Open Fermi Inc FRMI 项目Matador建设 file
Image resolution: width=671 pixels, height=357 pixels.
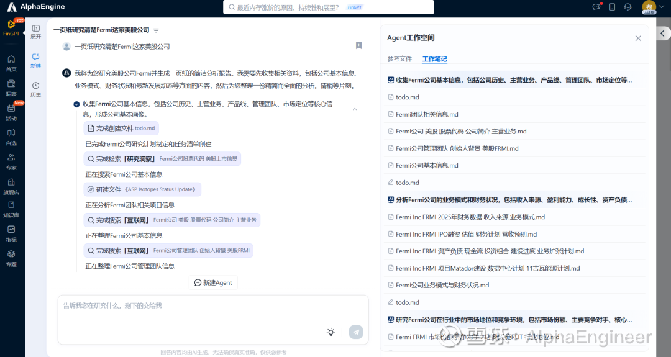515,268
